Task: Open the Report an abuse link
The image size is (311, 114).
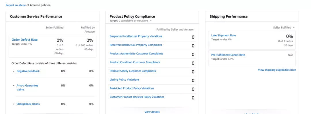Action: coord(16,5)
